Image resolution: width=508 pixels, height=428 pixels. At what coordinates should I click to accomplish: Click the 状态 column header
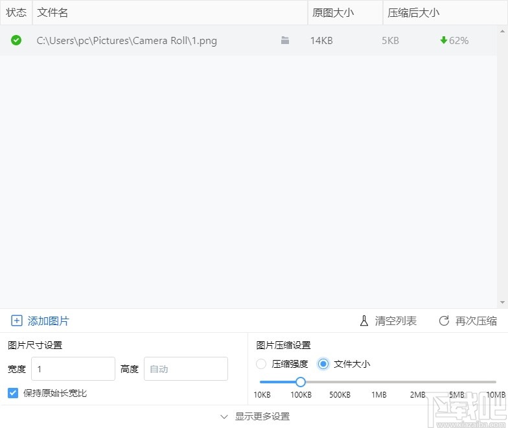(x=16, y=13)
